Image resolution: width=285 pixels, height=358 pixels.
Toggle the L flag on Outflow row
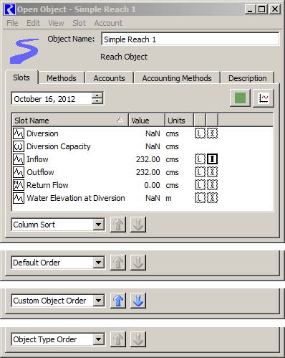[x=200, y=172]
